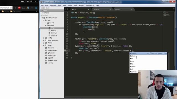Choose true autocomplete suggestion

pyautogui.click(x=148, y=61)
